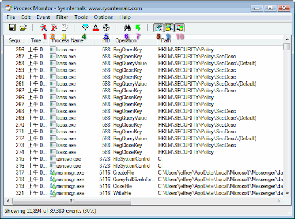Click HKLM\SECURITY\Policy\SecDesc path in row 268
This screenshot has width=295, height=219.
pyautogui.click(x=197, y=111)
